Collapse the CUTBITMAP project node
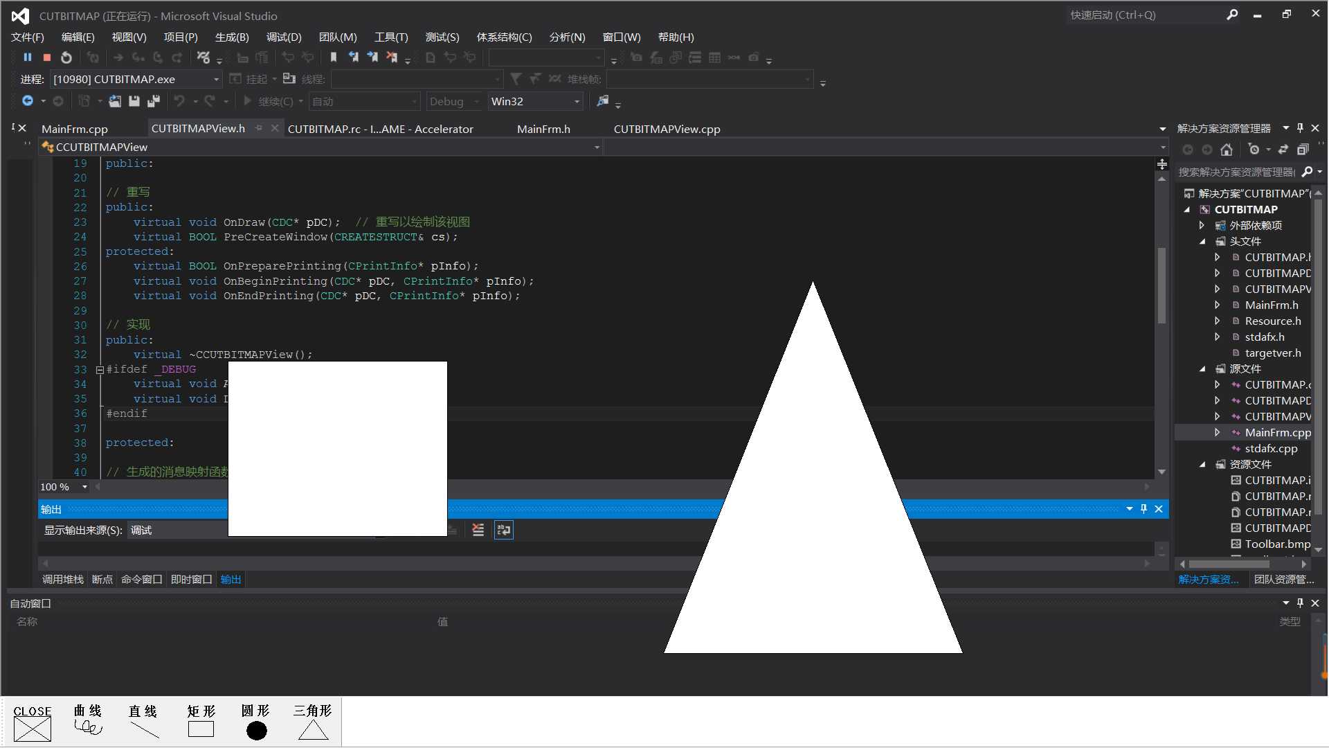This screenshot has width=1329, height=748. point(1187,209)
